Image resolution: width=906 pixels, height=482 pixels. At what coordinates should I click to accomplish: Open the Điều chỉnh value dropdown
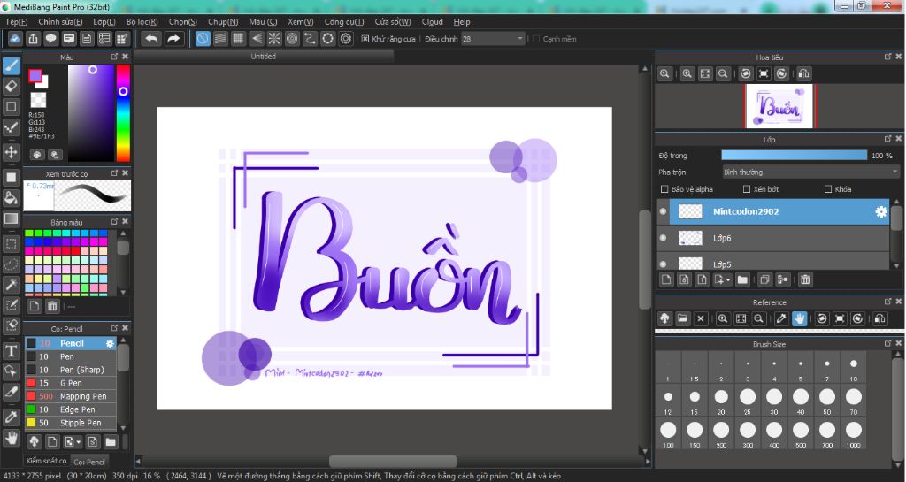[x=493, y=39]
